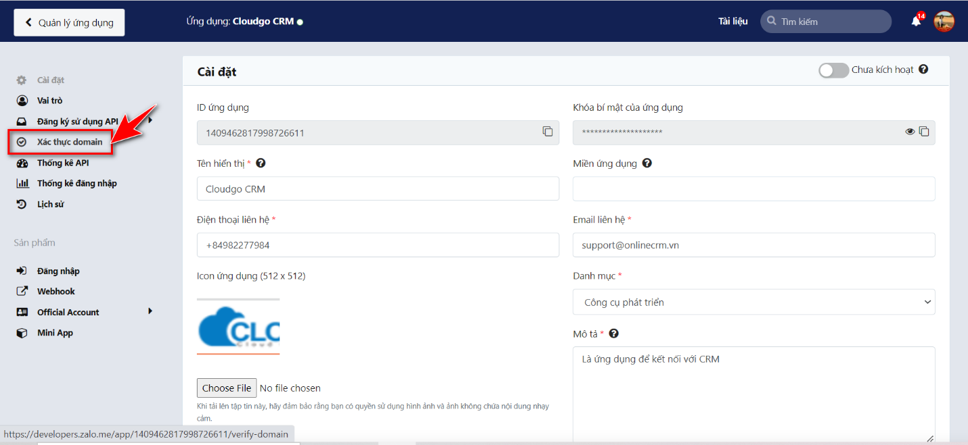Reveal the hidden app secret key
This screenshot has width=968, height=445.
pyautogui.click(x=910, y=132)
